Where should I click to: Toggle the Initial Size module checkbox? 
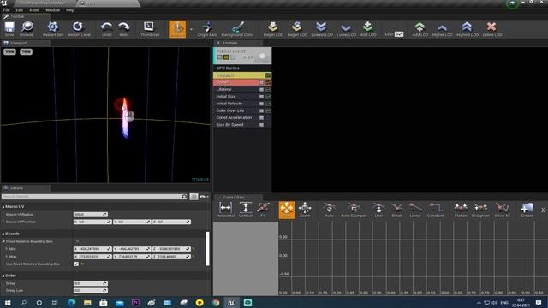pos(261,97)
